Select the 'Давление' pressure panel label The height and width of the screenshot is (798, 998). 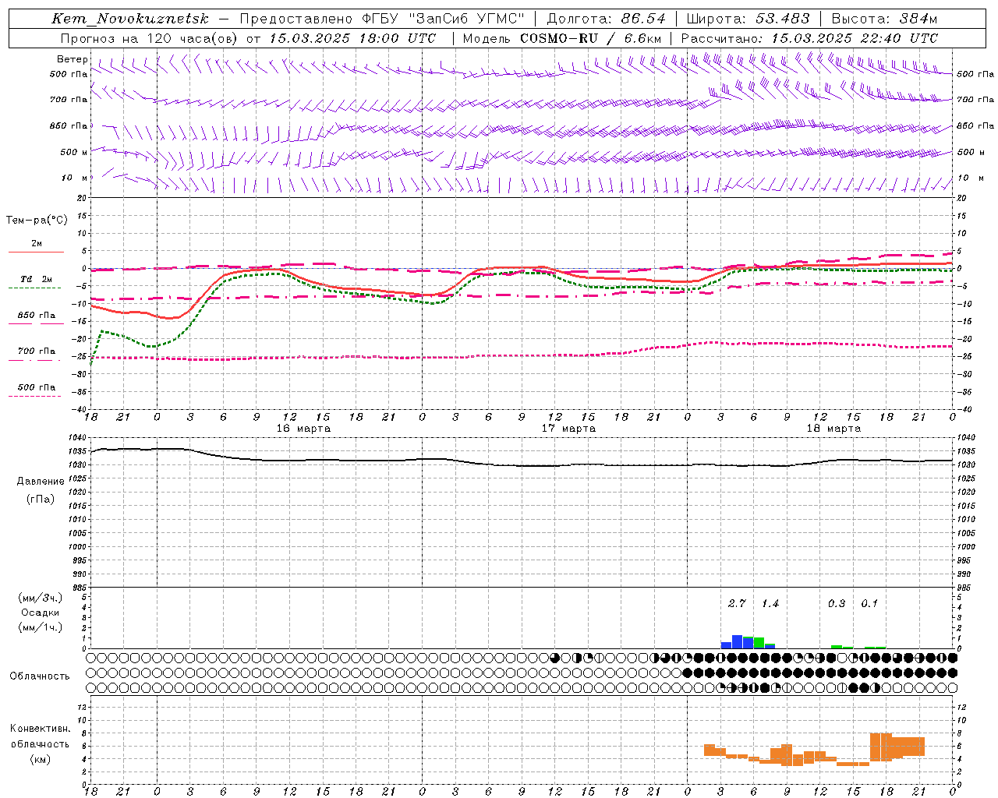tap(41, 482)
